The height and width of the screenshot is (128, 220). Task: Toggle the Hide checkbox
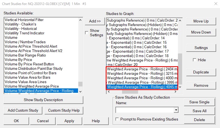[x=195, y=60]
